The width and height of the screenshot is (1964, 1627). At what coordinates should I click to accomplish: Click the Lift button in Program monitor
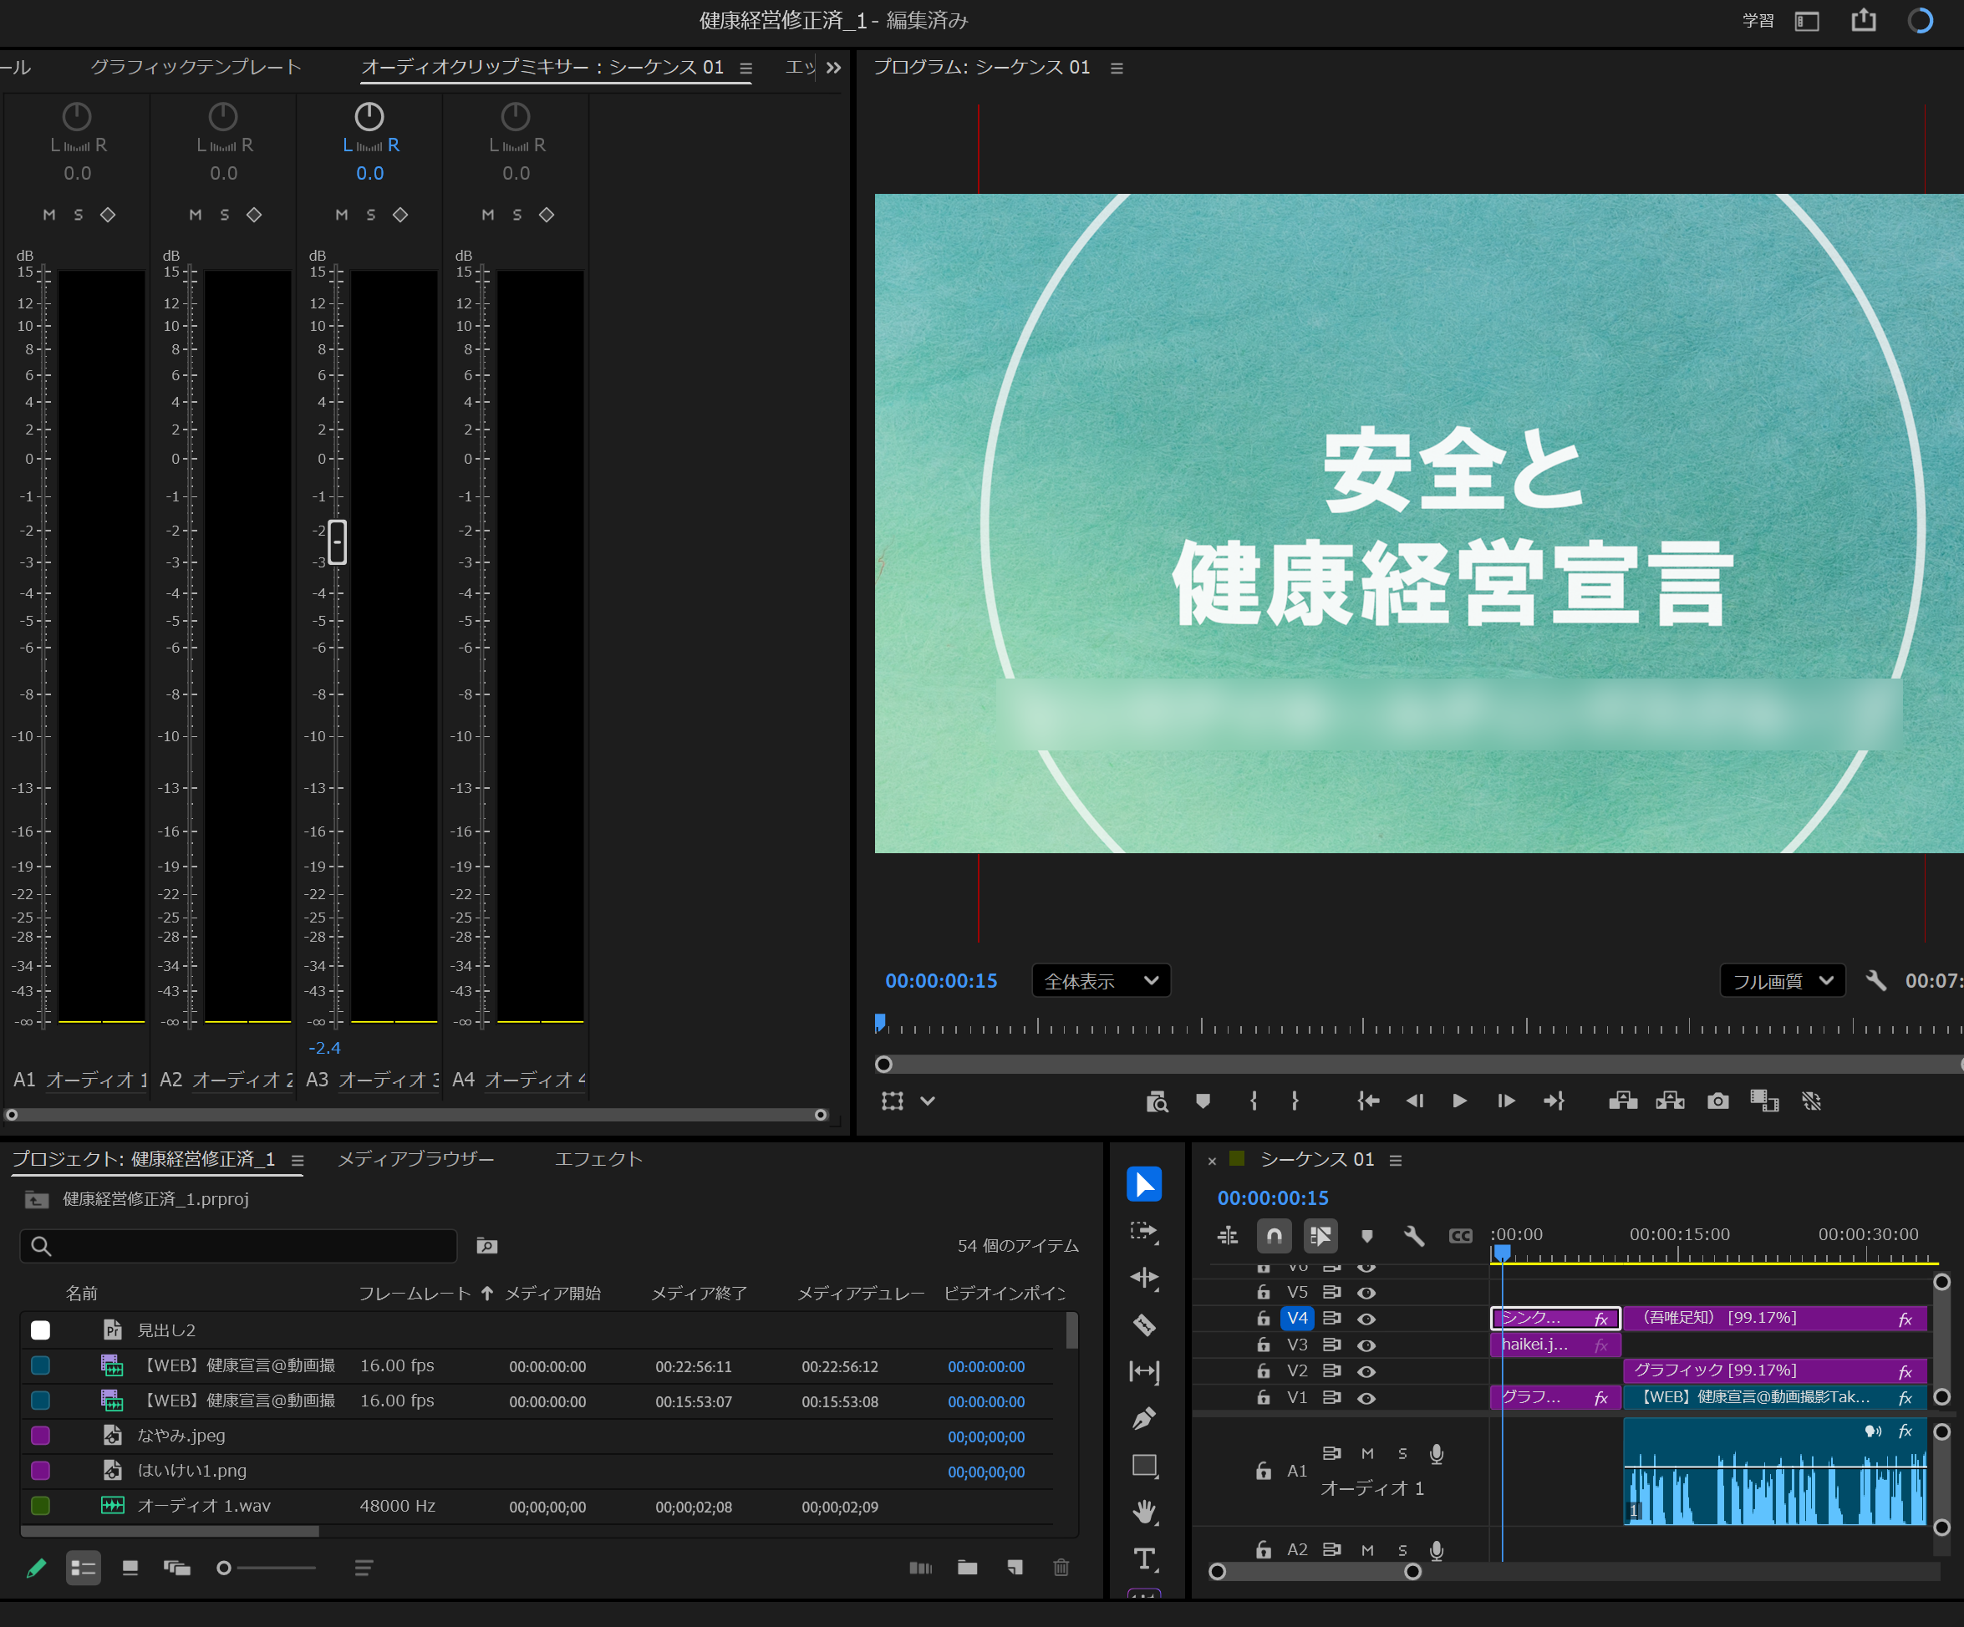[x=1623, y=1101]
